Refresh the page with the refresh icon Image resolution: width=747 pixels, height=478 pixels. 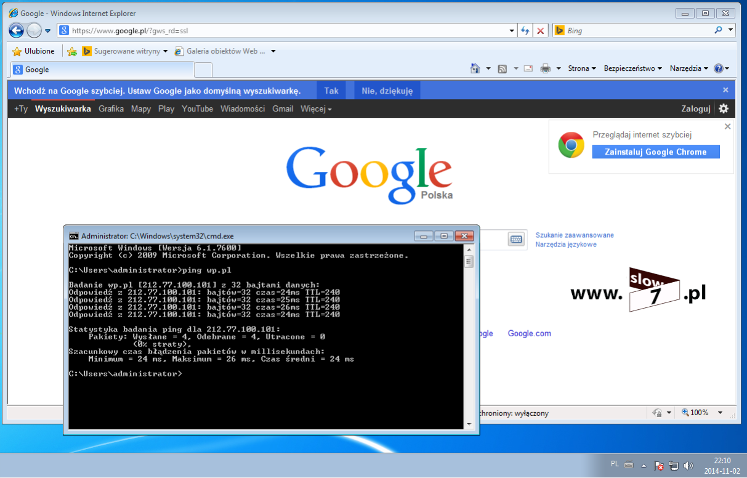525,30
